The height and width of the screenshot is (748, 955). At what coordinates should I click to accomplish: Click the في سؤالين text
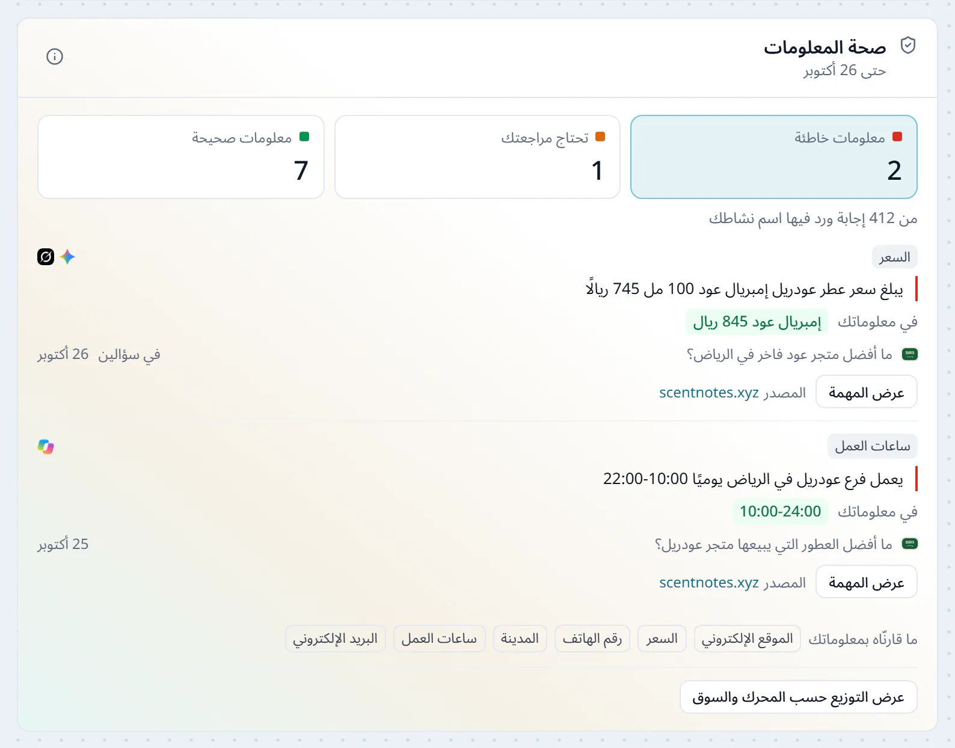pos(129,355)
